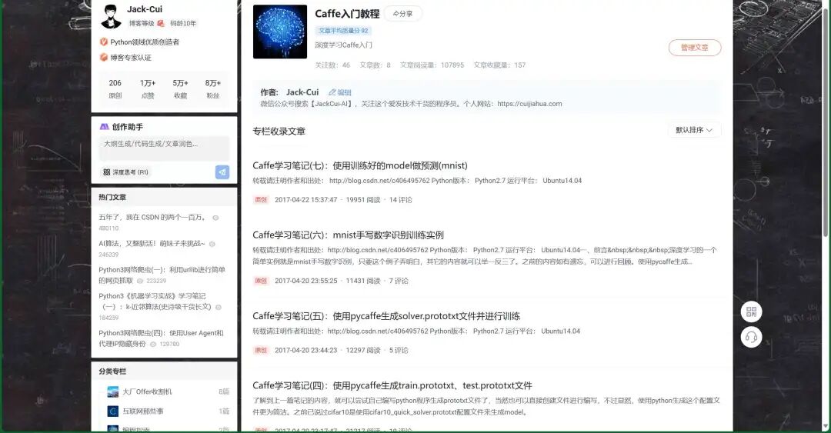This screenshot has height=433, width=831.
Task: Click view-count eye icon showing 129780
Action: (153, 345)
